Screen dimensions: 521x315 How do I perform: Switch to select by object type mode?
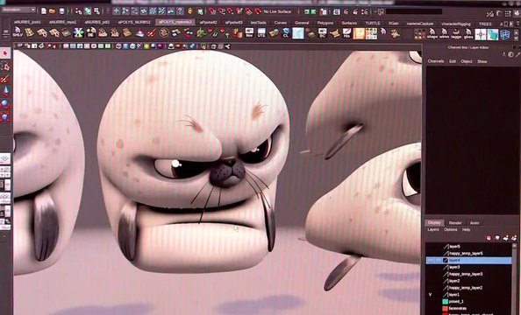(x=88, y=11)
